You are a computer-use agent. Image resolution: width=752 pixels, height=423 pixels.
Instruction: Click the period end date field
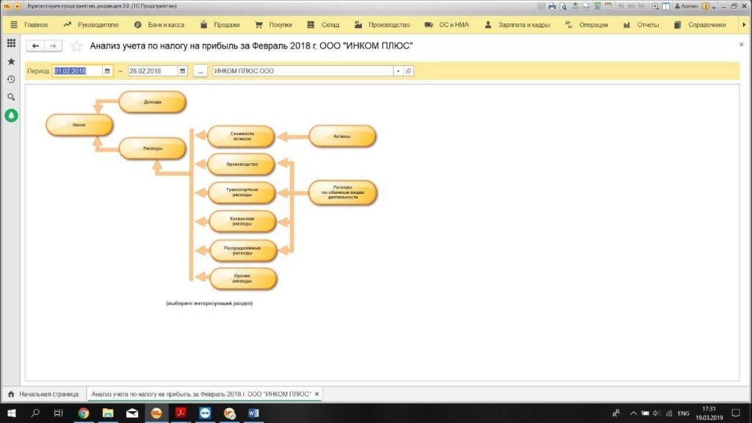click(152, 71)
